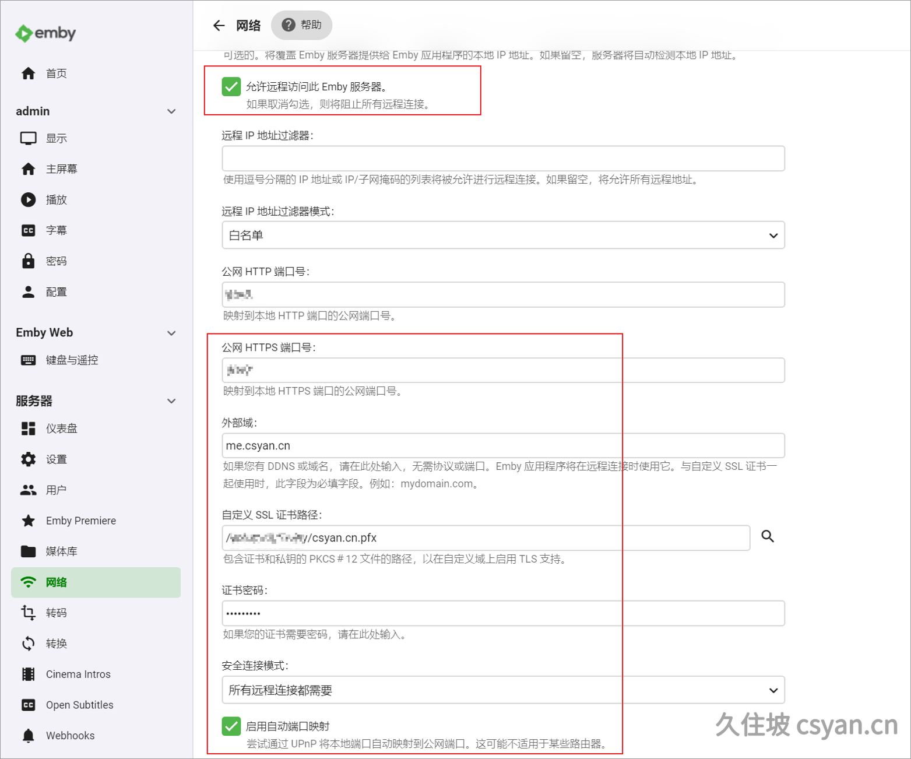Go to 设置 server settings
The width and height of the screenshot is (911, 759).
(x=96, y=459)
